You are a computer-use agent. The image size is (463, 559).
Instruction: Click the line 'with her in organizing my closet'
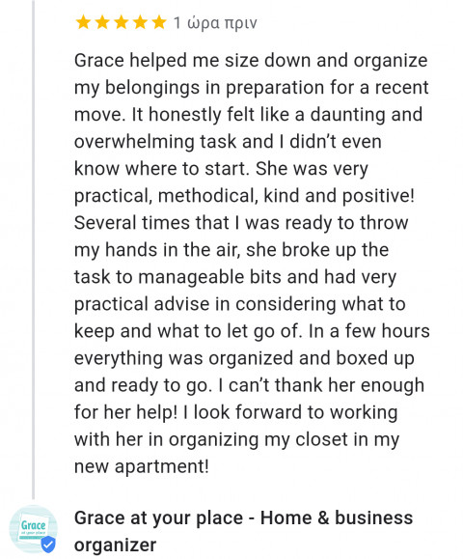coord(236,440)
